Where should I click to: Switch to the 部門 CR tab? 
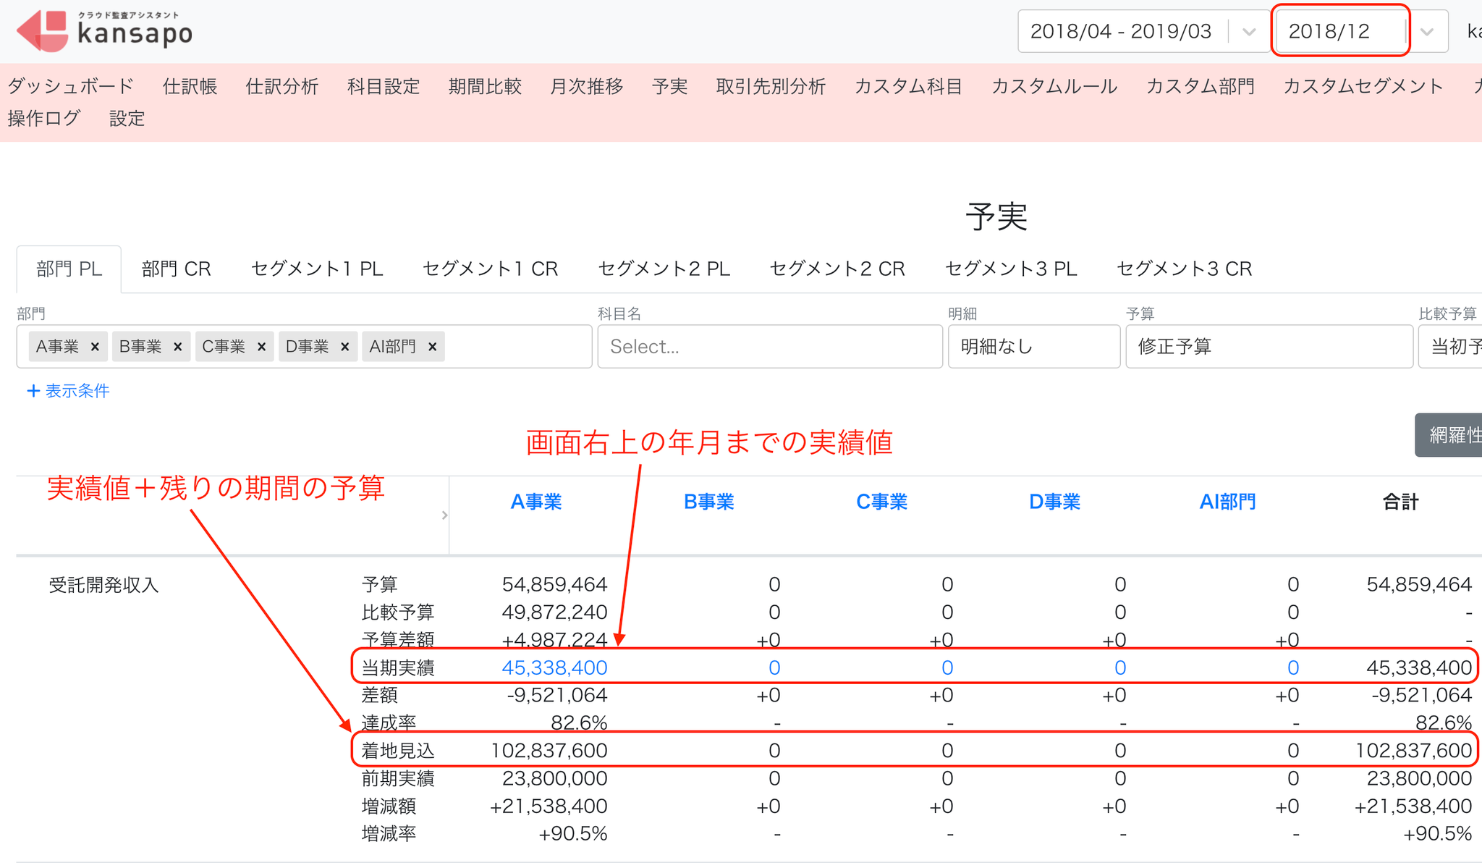pos(177,269)
